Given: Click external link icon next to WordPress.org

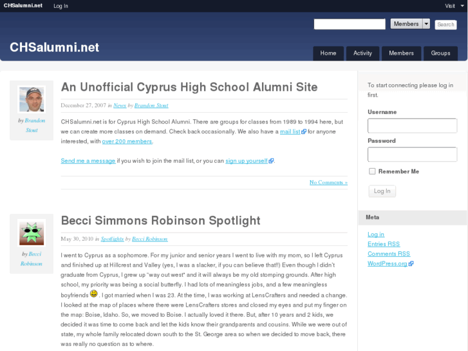Looking at the screenshot, I should 411,263.
